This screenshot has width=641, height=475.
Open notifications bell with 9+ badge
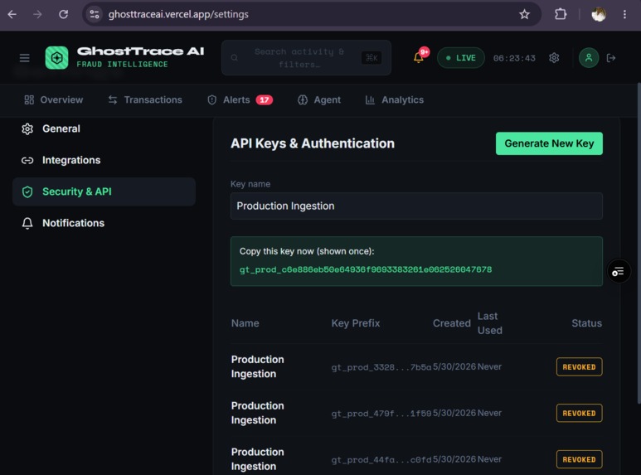pyautogui.click(x=419, y=57)
